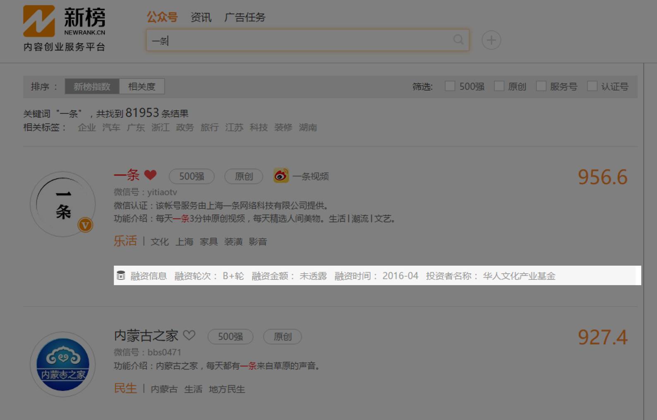657x420 pixels.
Task: Open the 内蒙古之家 account avatar
Action: [63, 364]
